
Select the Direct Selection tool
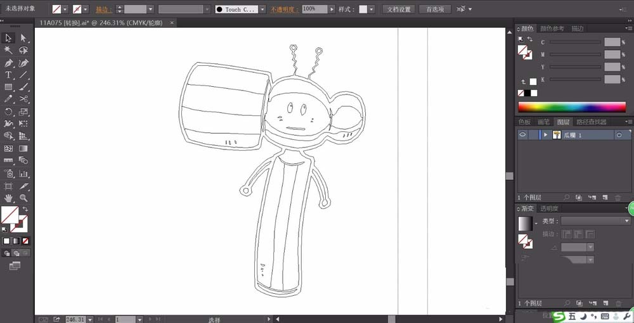pos(23,38)
